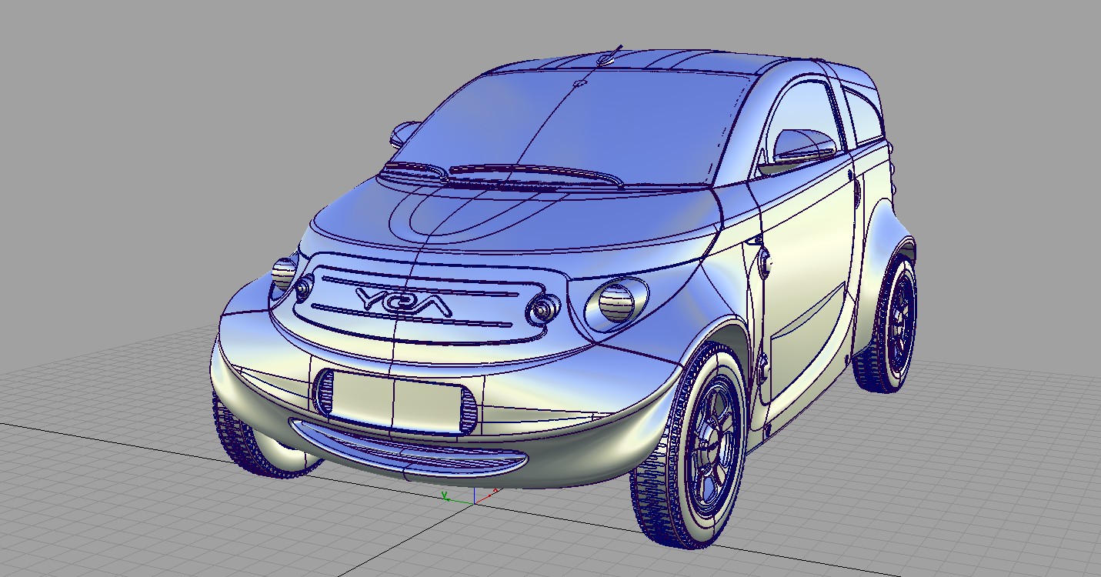Select the small side mirror beside the windshield
Viewport: 1101px width, 577px height.
[403, 133]
